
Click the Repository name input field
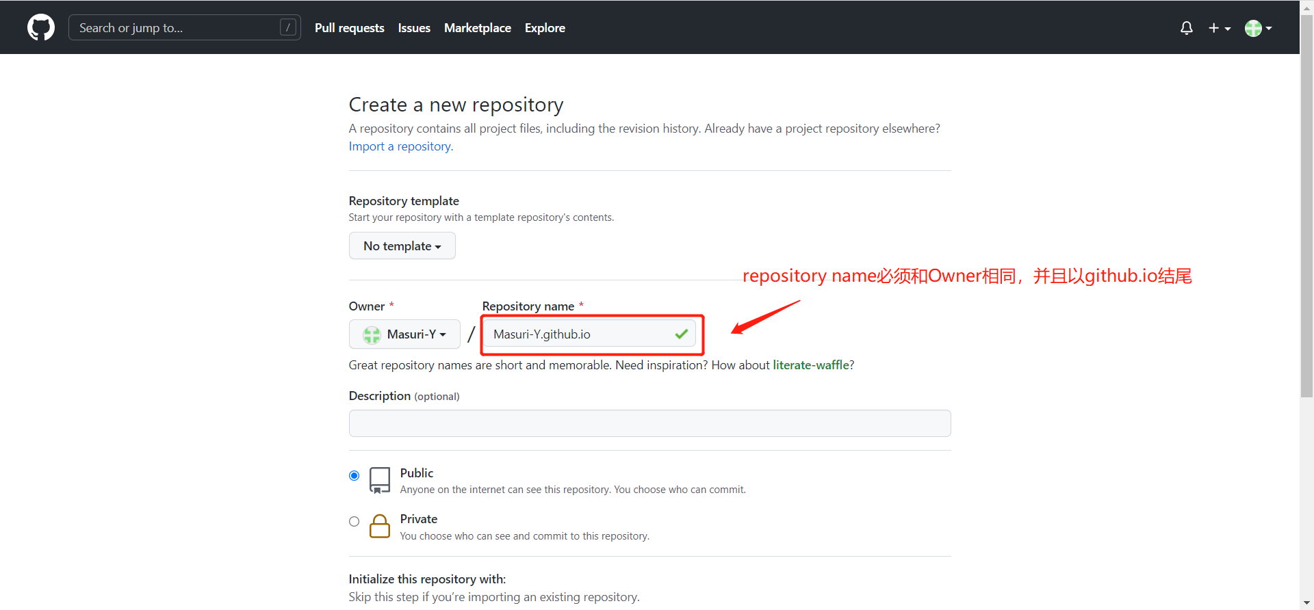click(590, 334)
